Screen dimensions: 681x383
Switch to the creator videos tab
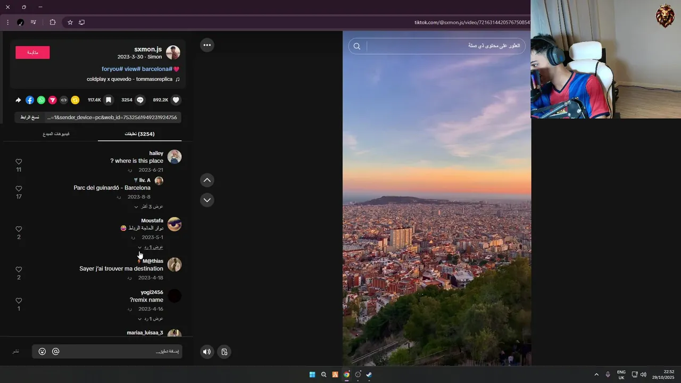pyautogui.click(x=56, y=134)
